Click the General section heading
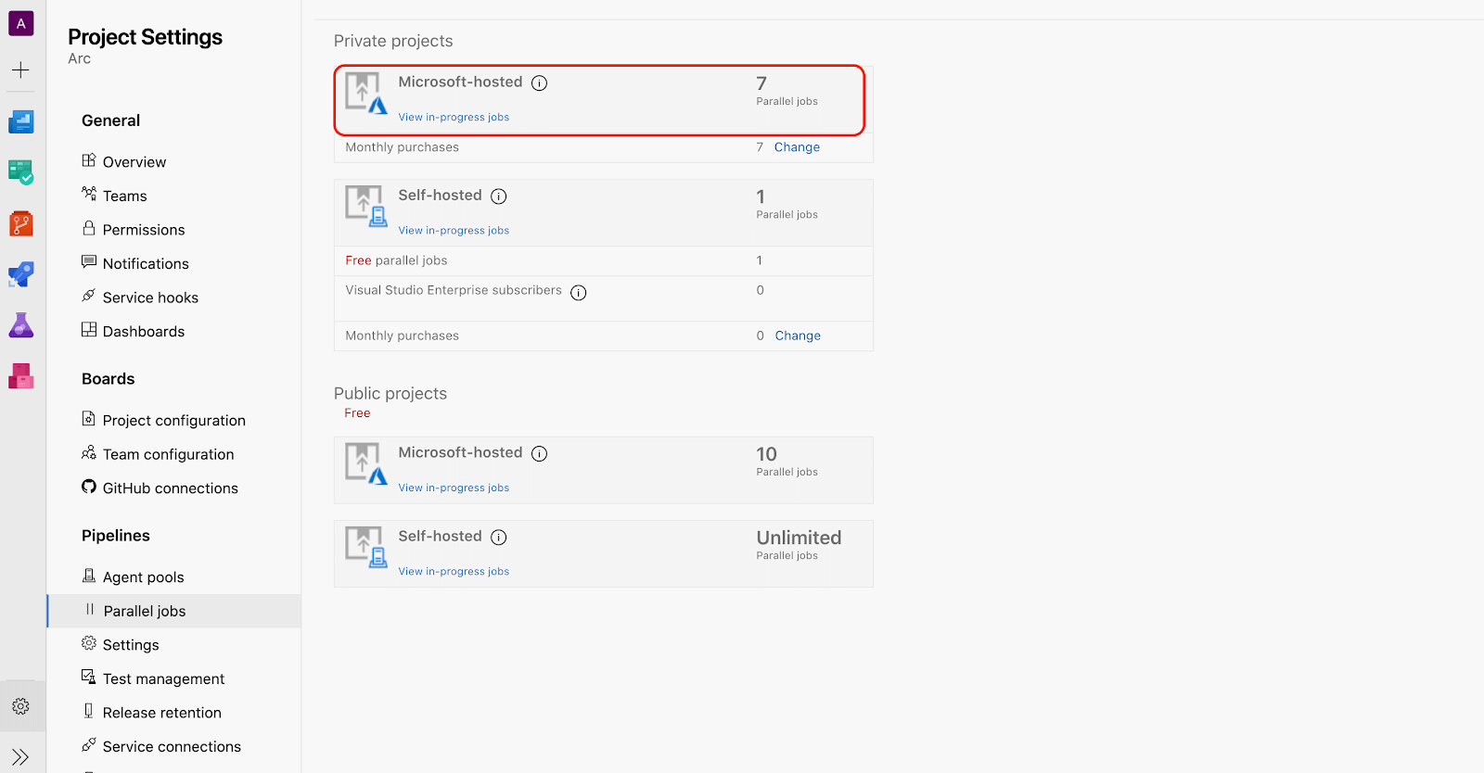1484x773 pixels. (110, 120)
